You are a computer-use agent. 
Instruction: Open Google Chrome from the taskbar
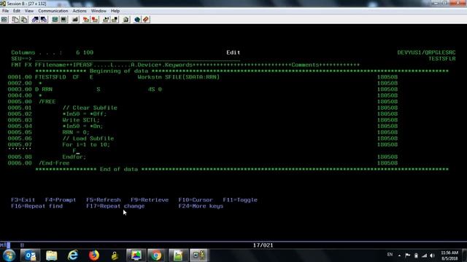(x=155, y=255)
